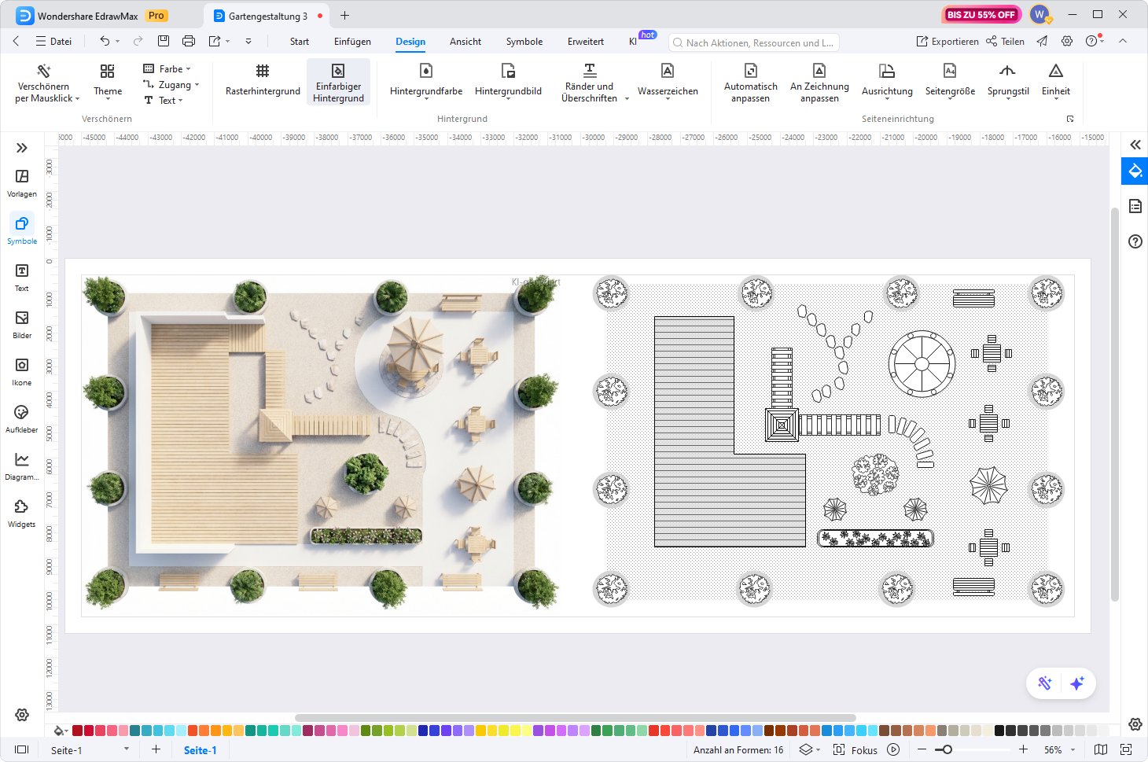The image size is (1148, 762).
Task: Open the Wasserzeichen tool
Action: coord(668,82)
